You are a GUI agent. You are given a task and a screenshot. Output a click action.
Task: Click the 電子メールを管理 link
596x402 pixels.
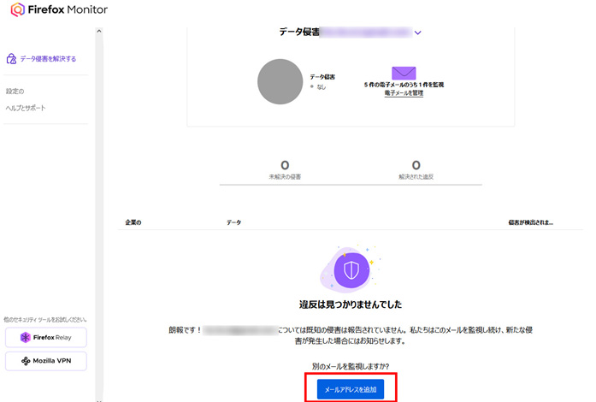pyautogui.click(x=404, y=93)
